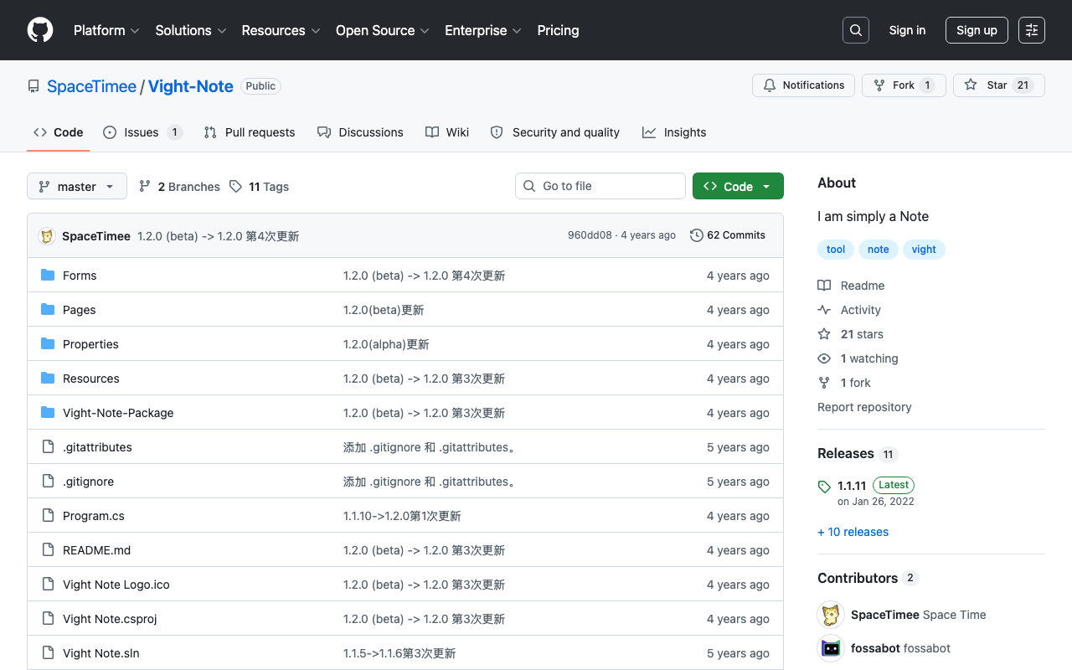Expand the Enterprise menu
The height and width of the screenshot is (670, 1072).
point(483,30)
